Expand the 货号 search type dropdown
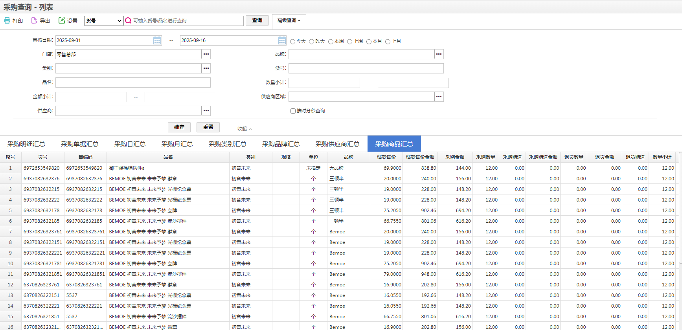This screenshot has height=330, width=682. (104, 21)
